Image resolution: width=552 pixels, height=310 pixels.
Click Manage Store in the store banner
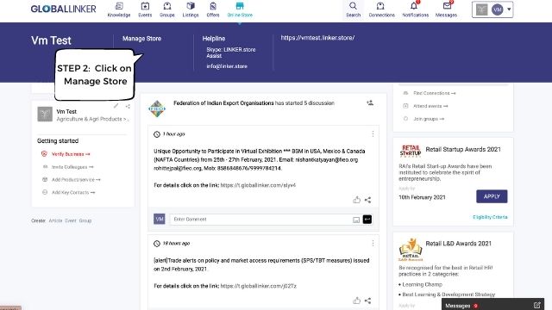[141, 39]
